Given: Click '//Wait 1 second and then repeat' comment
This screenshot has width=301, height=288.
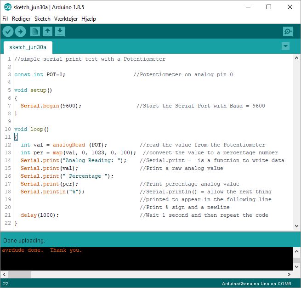Looking at the screenshot, I should point(204,215).
